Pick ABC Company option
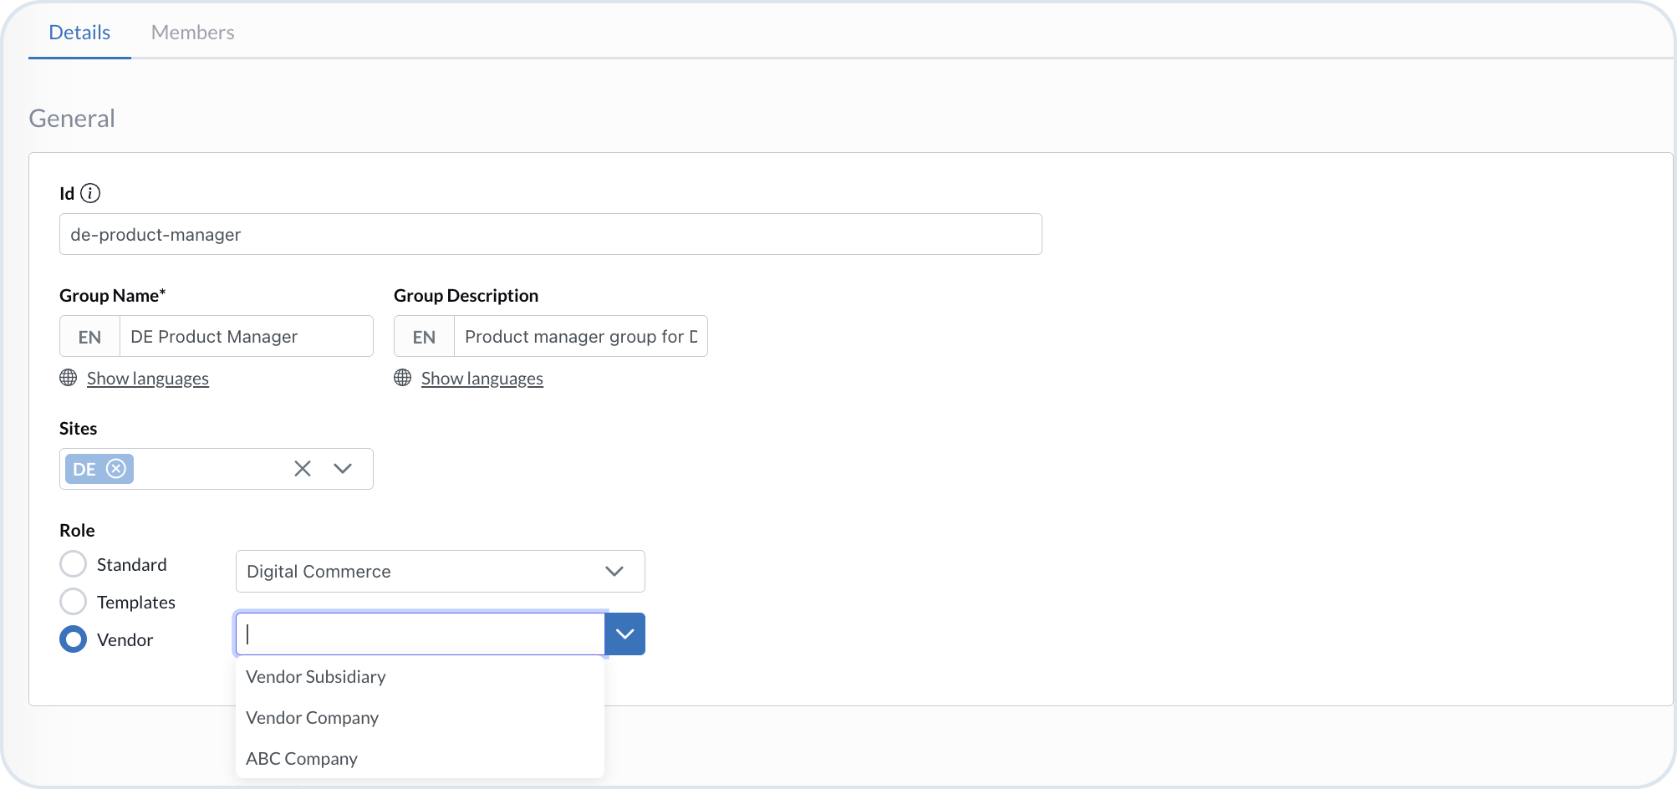 coord(302,759)
